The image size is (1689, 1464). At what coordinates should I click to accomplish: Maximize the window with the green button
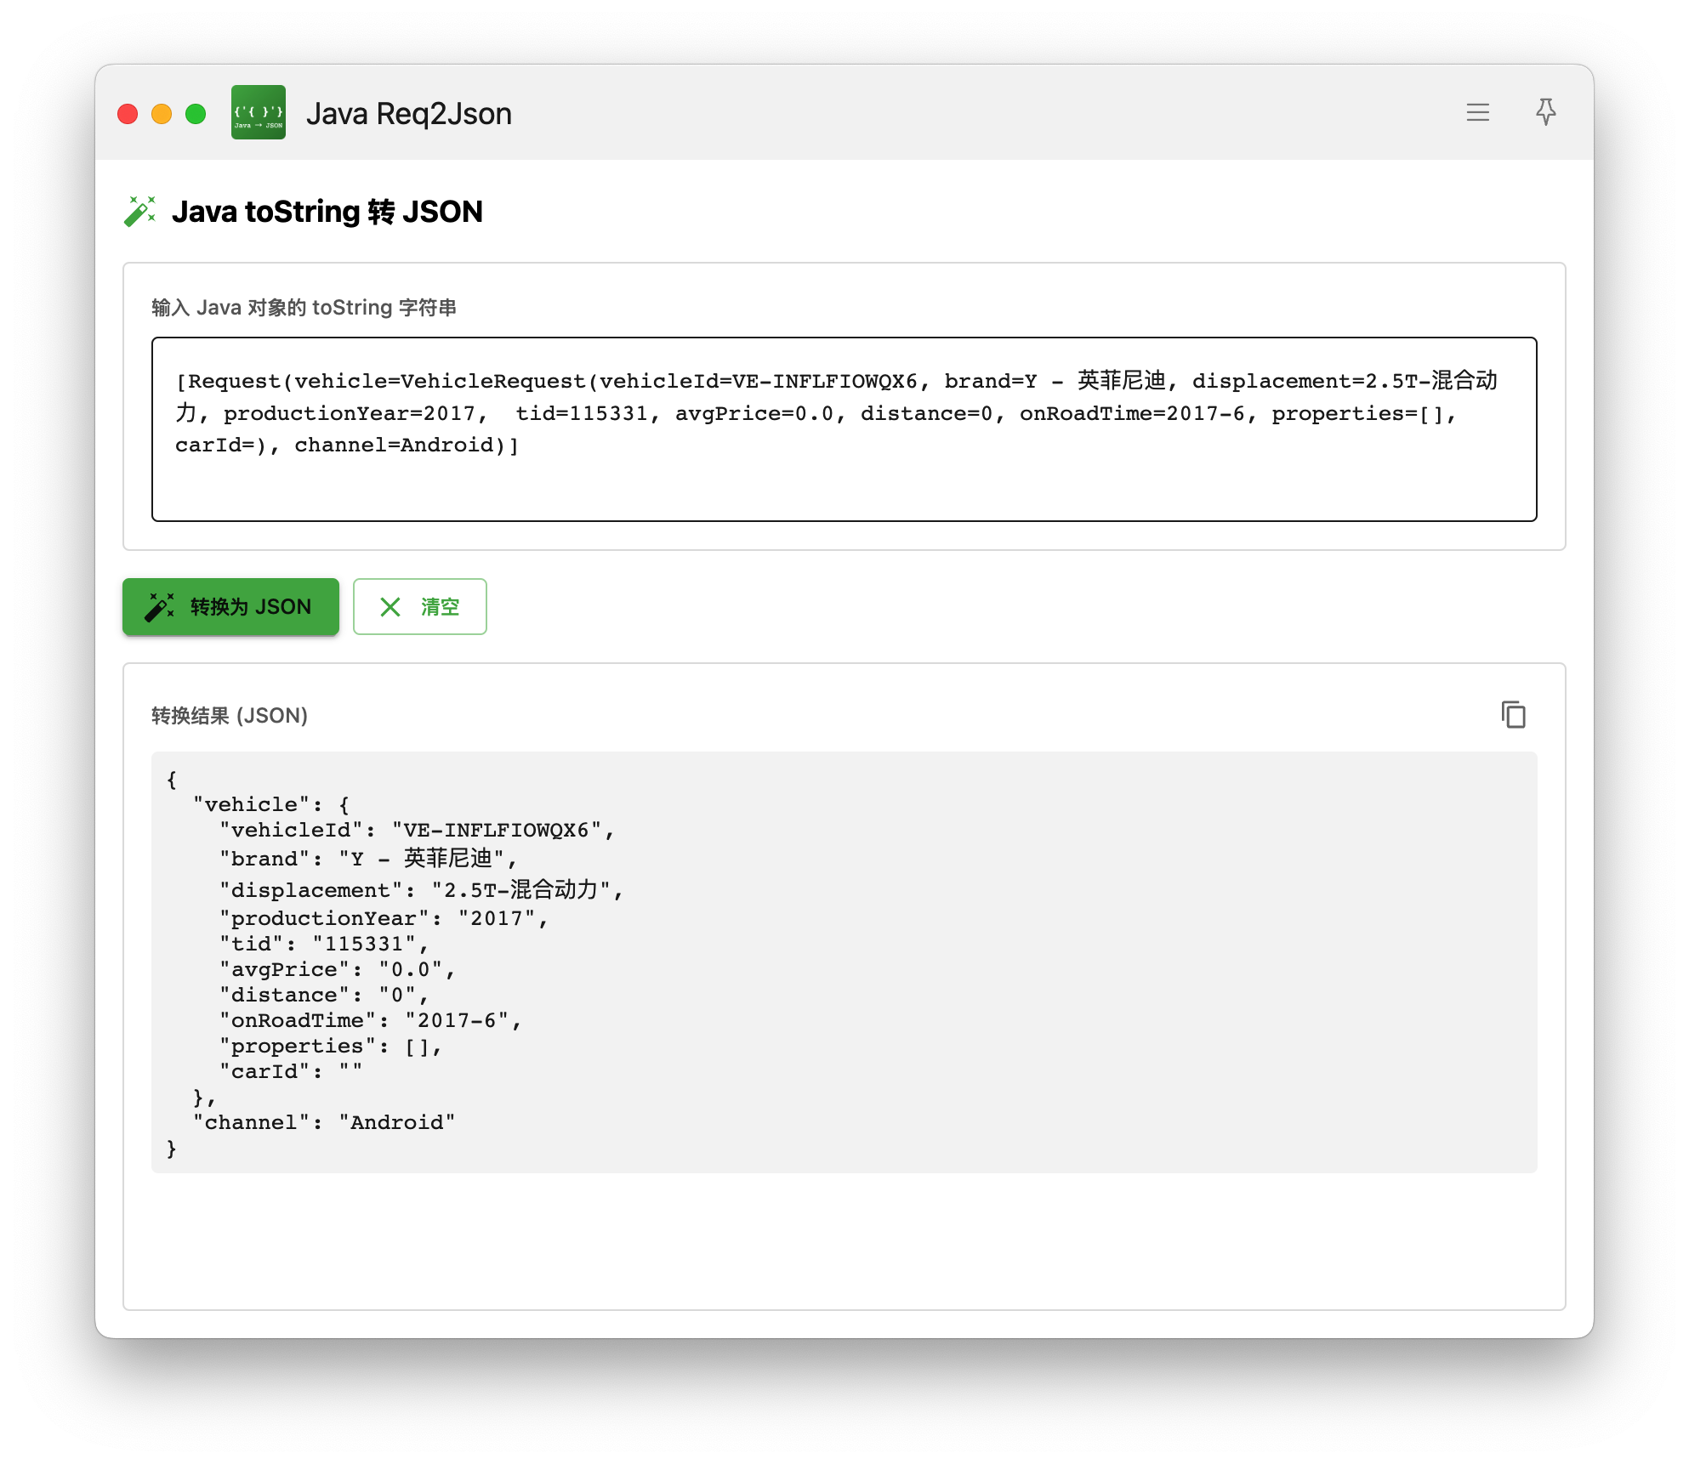click(196, 114)
